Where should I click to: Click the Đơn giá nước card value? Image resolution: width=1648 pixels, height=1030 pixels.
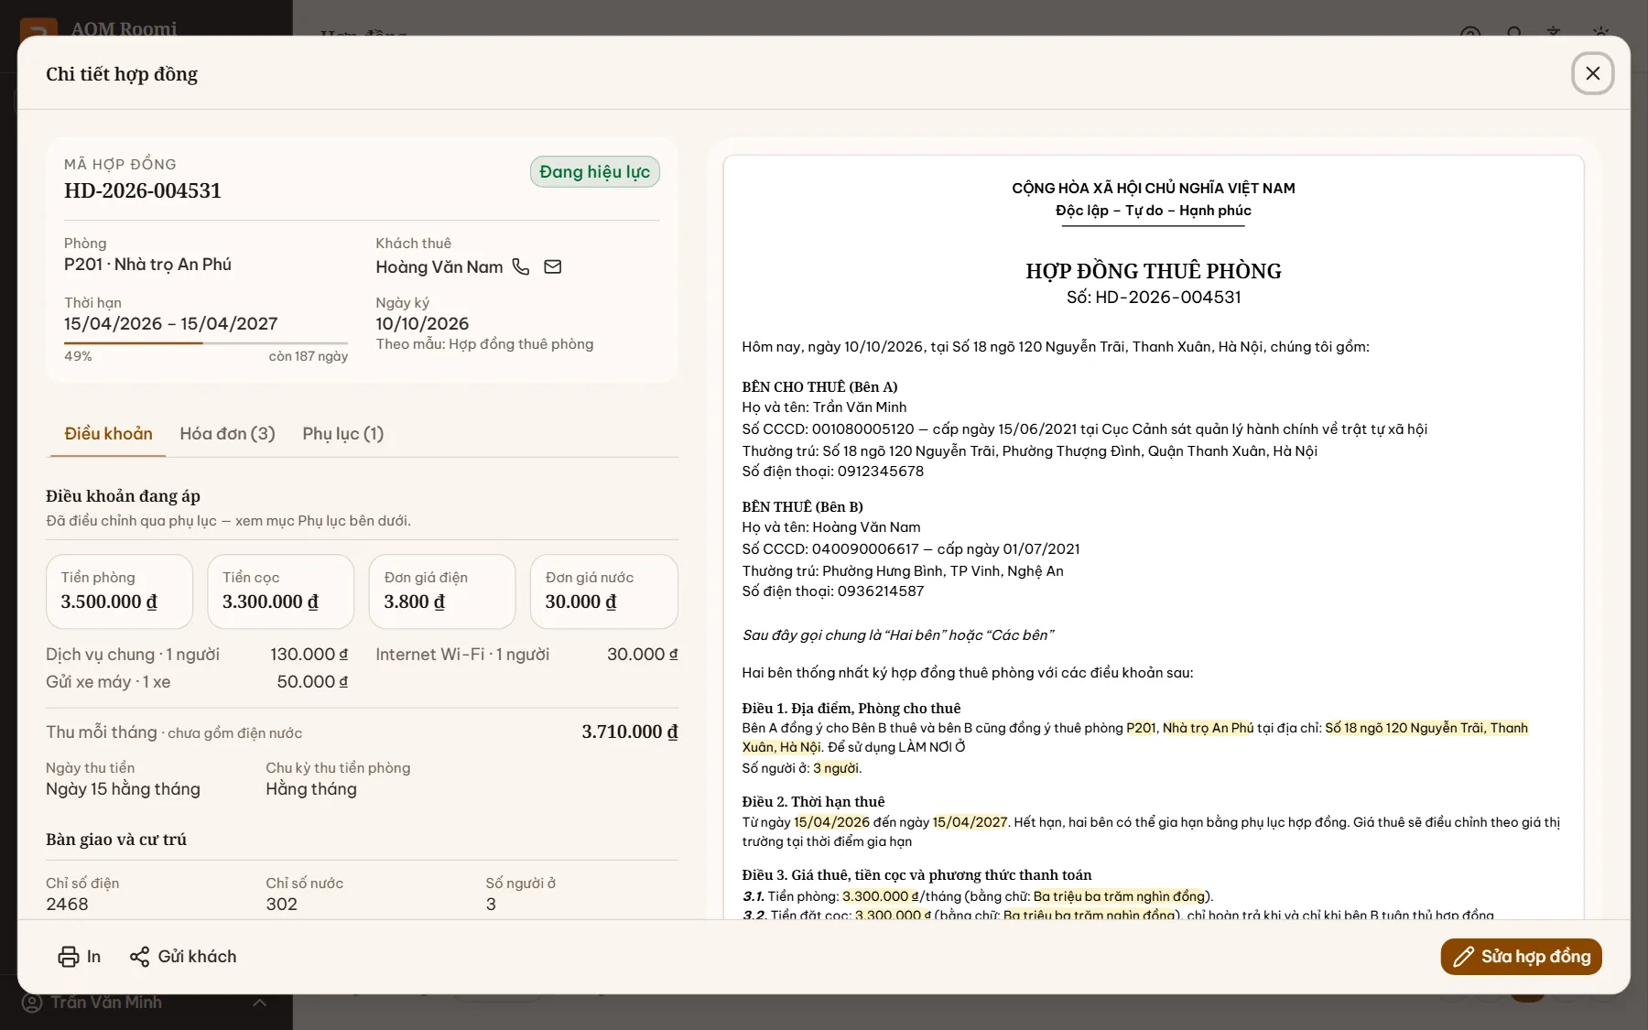pyautogui.click(x=581, y=602)
